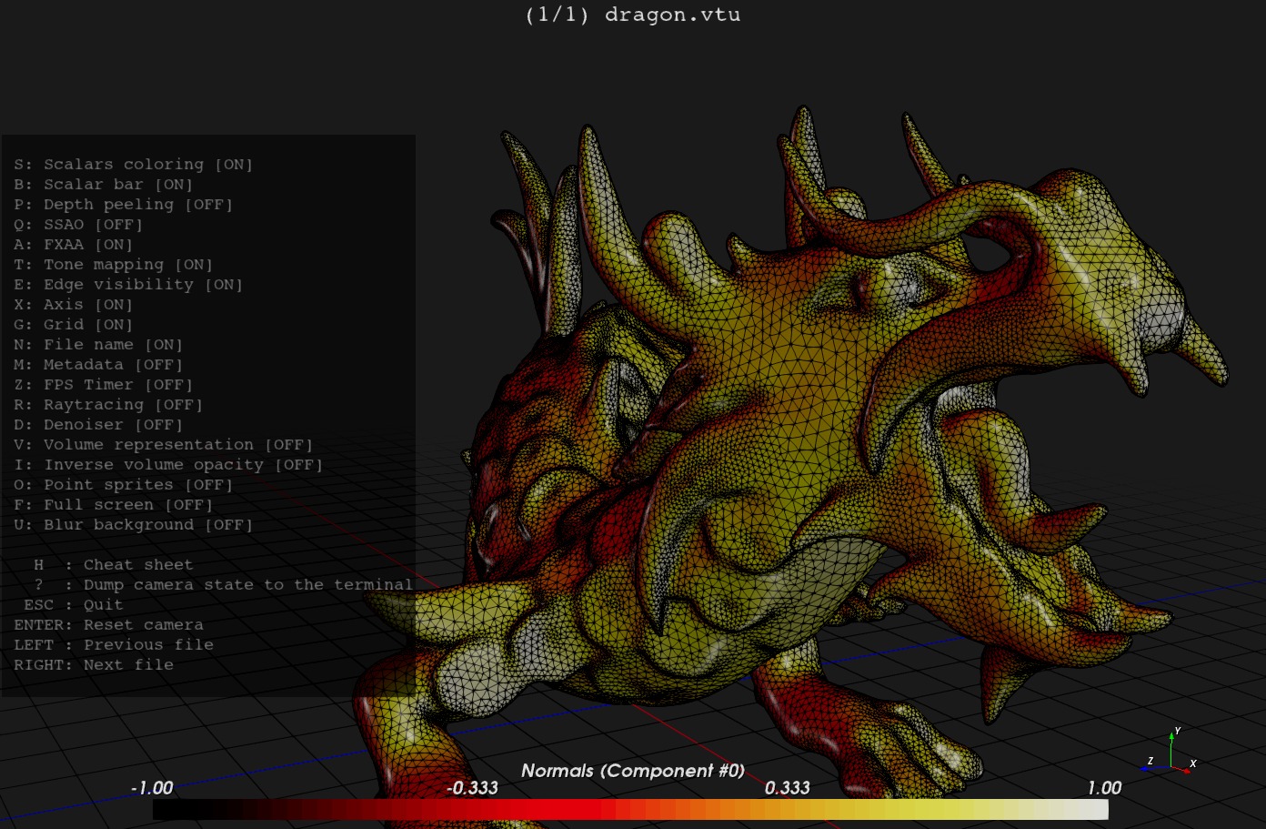Click the 'ENTER: Reset camera' line
This screenshot has width=1266, height=829.
(108, 625)
